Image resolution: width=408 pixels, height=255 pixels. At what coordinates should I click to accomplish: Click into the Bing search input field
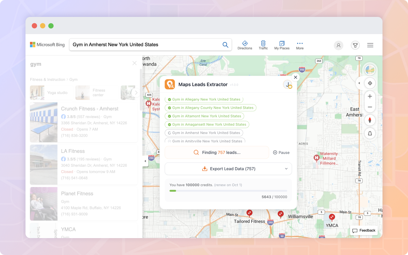[x=146, y=45]
